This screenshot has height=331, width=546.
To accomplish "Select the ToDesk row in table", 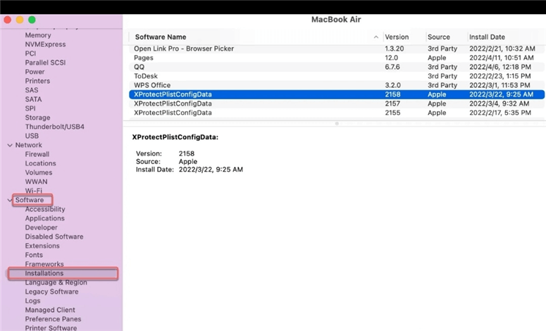I will pos(336,76).
